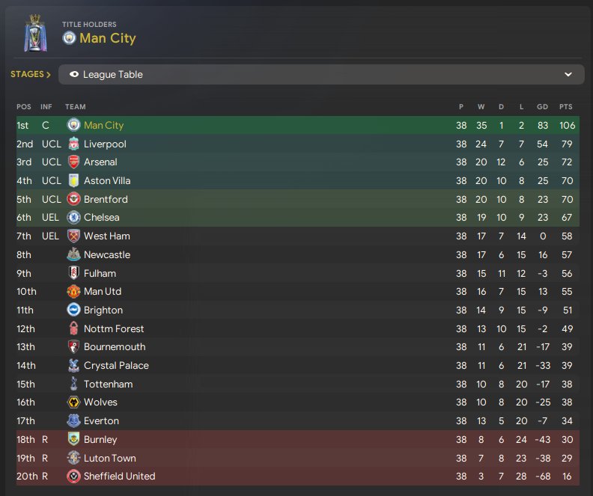The image size is (593, 496).
Task: Open the Man City title holders link
Action: pos(109,38)
